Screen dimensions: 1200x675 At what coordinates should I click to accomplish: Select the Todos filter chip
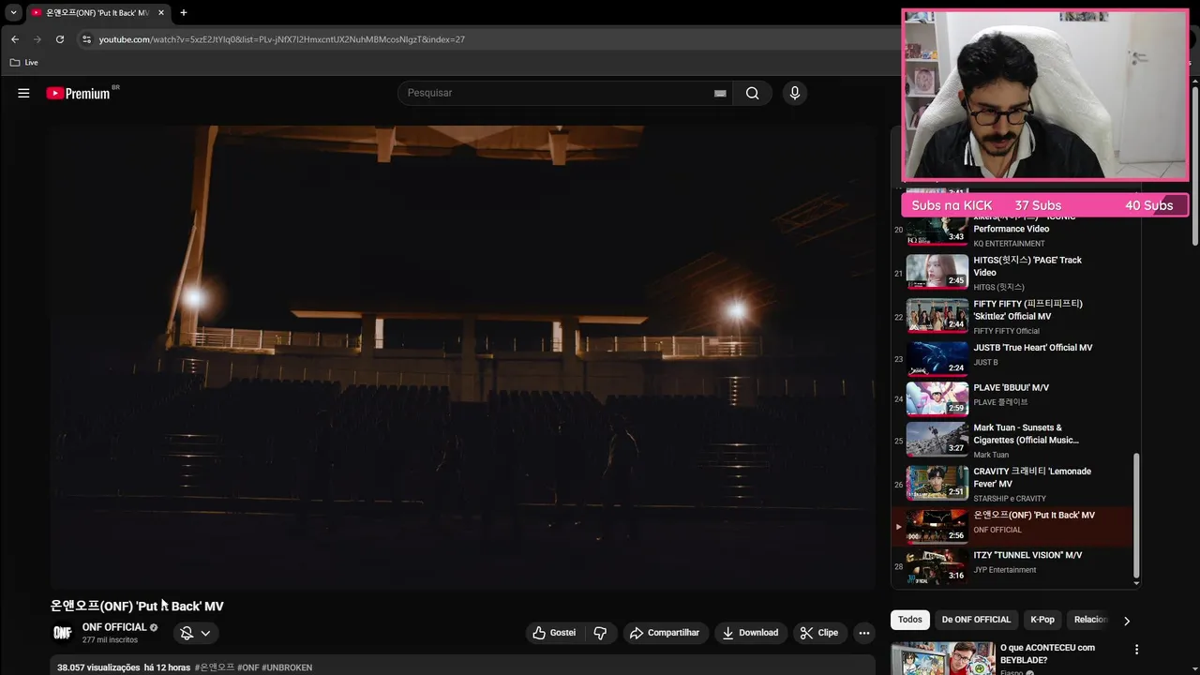pyautogui.click(x=910, y=620)
